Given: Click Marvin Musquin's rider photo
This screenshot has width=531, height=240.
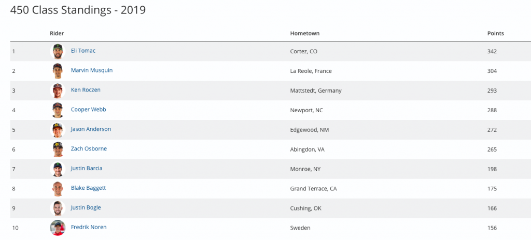Looking at the screenshot, I should [x=57, y=71].
